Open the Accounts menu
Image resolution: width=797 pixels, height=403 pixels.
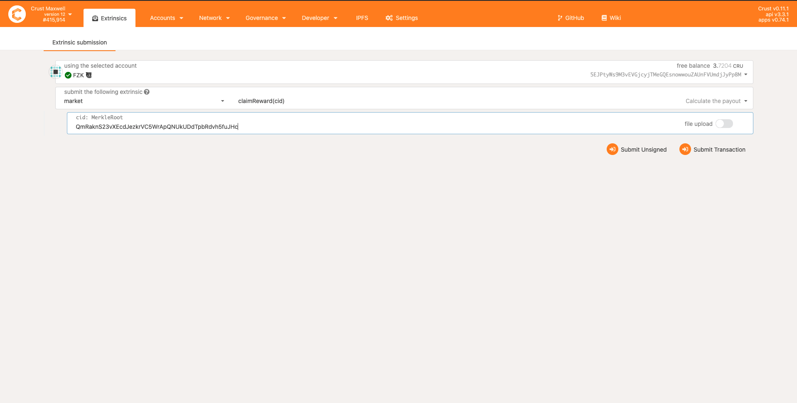[166, 18]
